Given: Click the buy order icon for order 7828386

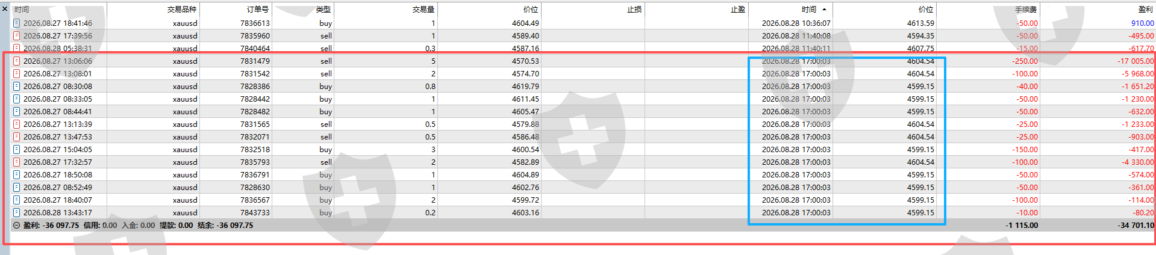Looking at the screenshot, I should (x=17, y=86).
